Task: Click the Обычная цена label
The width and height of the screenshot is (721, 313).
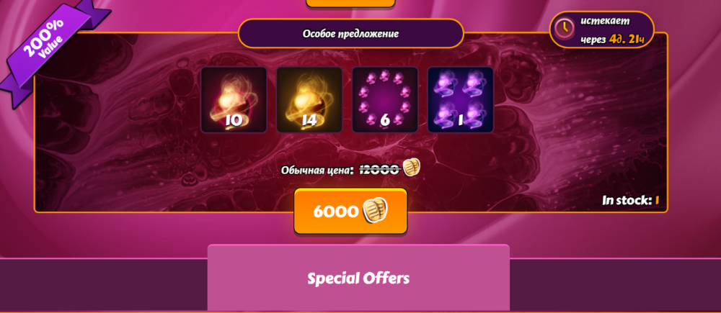Action: (315, 171)
